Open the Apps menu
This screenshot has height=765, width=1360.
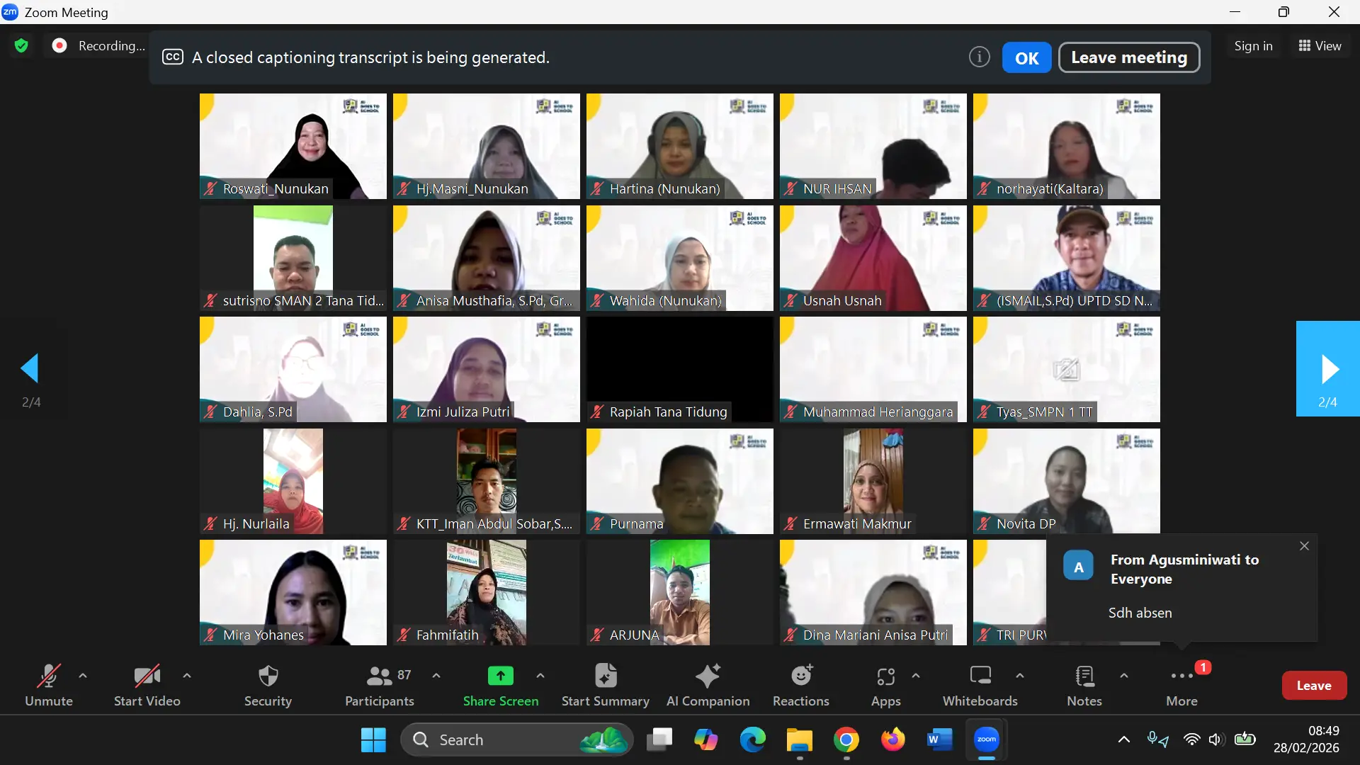tap(885, 676)
